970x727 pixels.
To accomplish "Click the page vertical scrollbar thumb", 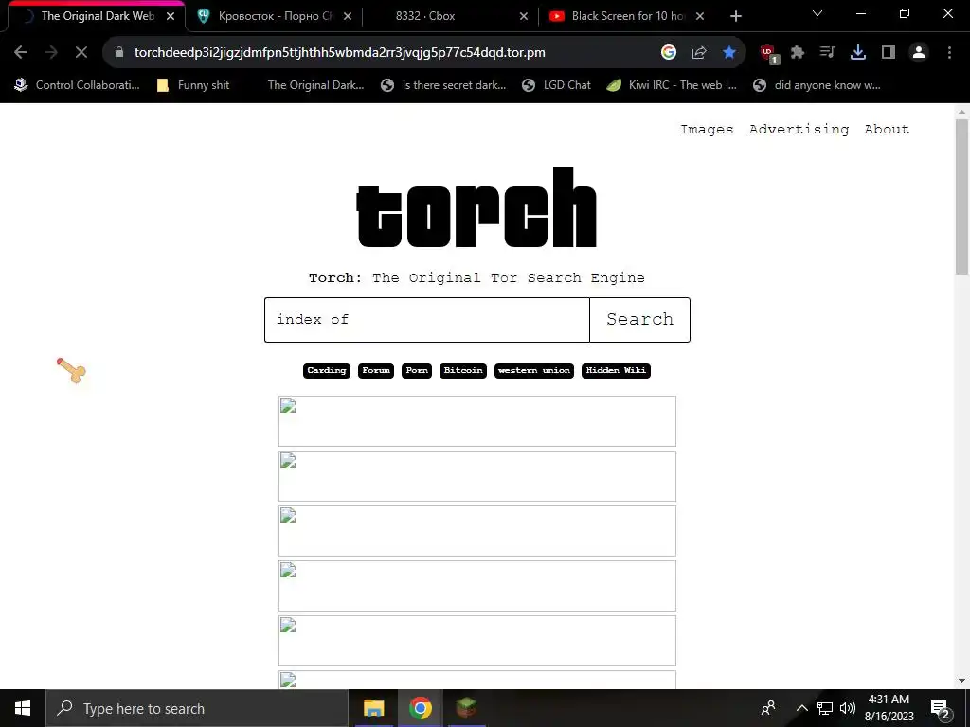I will pyautogui.click(x=961, y=197).
